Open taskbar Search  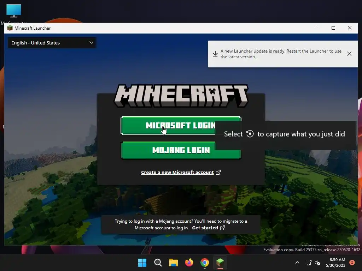tap(158, 263)
